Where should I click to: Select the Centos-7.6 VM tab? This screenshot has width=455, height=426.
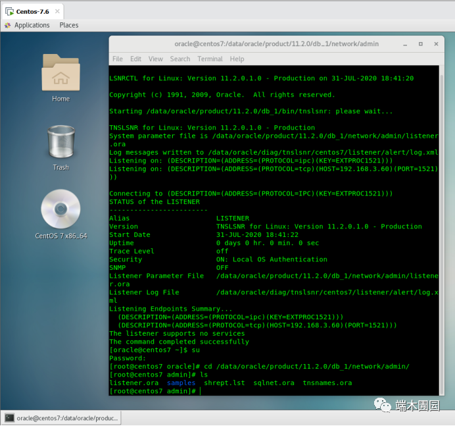(x=32, y=12)
